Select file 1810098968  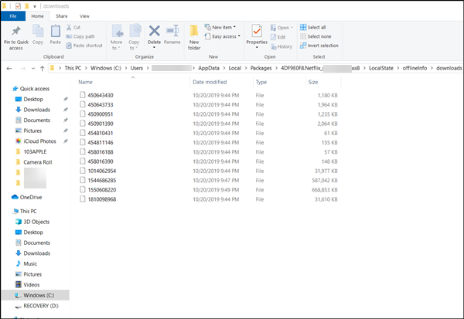(102, 199)
